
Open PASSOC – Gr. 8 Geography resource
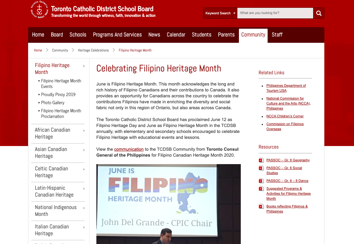coord(288,160)
